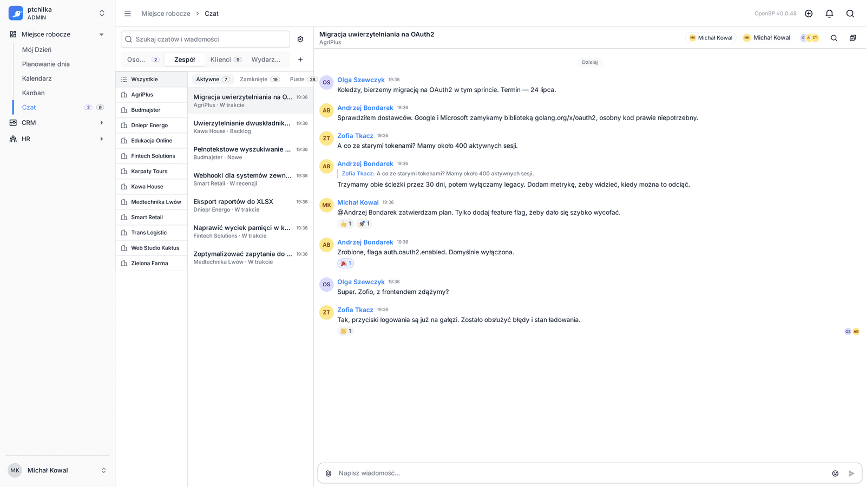
Task: Open Kalendarz page
Action: [x=37, y=78]
